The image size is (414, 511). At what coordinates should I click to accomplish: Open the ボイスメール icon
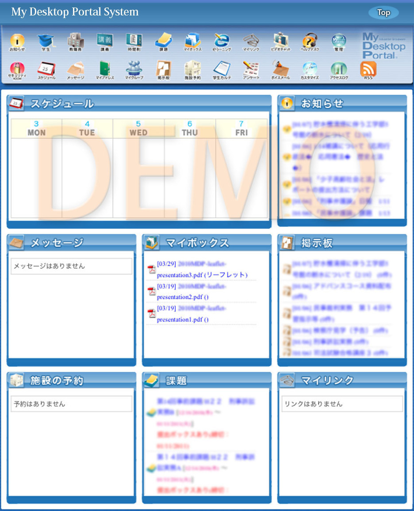280,69
